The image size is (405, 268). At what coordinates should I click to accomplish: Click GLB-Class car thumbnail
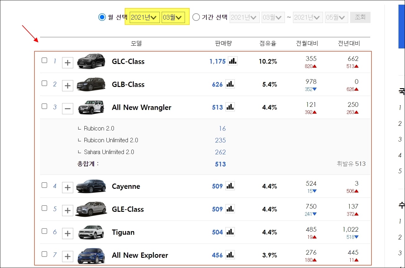(x=91, y=84)
